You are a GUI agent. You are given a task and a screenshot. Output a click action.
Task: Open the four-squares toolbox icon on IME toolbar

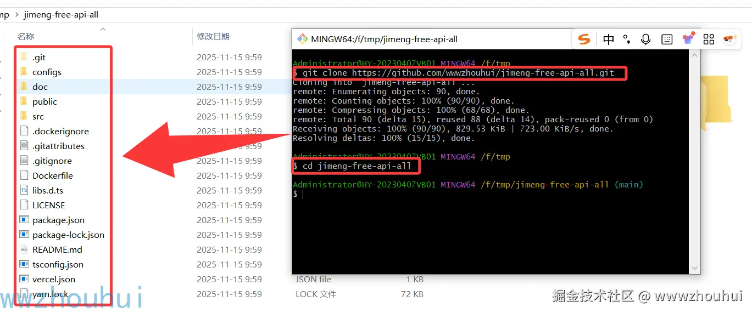(709, 39)
